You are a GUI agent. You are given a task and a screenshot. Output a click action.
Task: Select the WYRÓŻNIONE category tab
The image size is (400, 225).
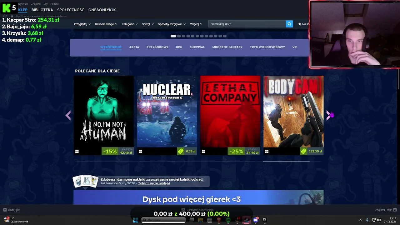(x=111, y=47)
